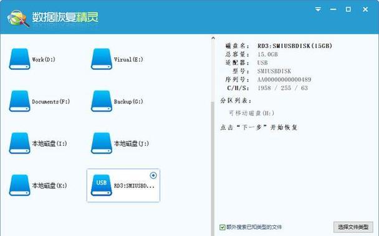Toggle 额外搜索已知类型的文件 checkbox
The width and height of the screenshot is (379, 236).
(x=223, y=227)
